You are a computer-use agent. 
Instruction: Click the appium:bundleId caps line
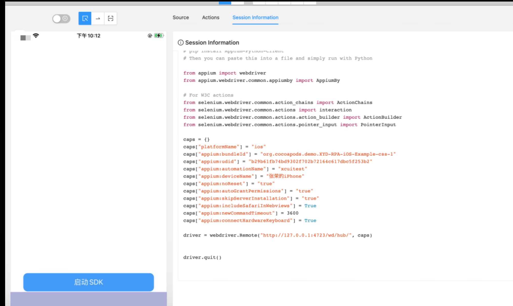click(290, 154)
